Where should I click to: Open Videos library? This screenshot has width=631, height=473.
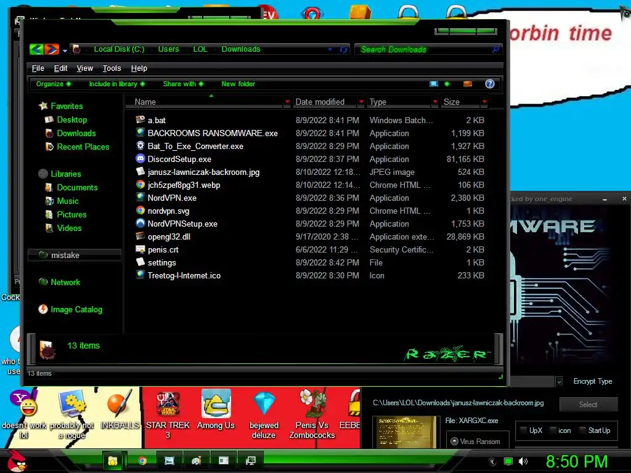69,228
